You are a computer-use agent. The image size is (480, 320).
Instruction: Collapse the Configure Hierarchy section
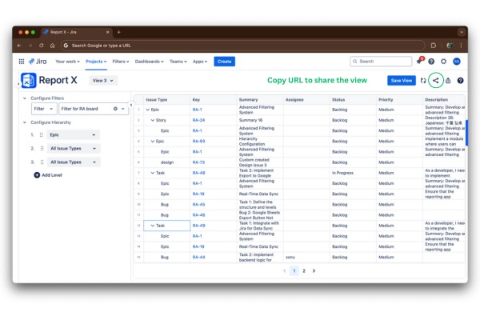25,122
